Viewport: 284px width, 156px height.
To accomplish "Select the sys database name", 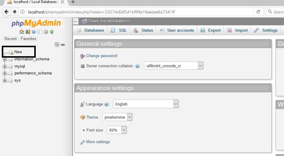I will (17, 80).
